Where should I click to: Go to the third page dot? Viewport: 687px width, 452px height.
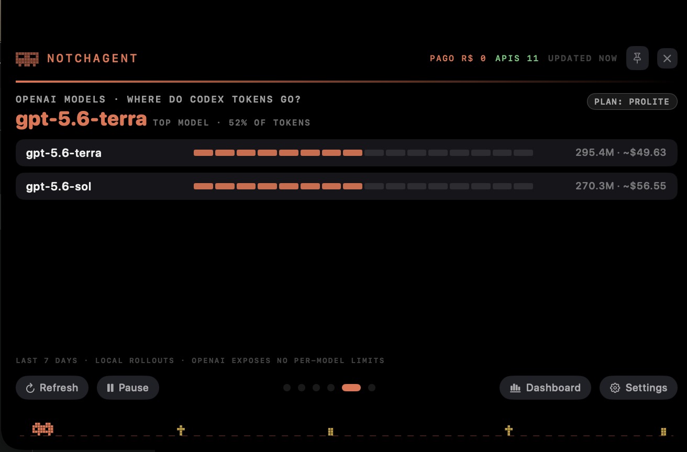pos(316,388)
